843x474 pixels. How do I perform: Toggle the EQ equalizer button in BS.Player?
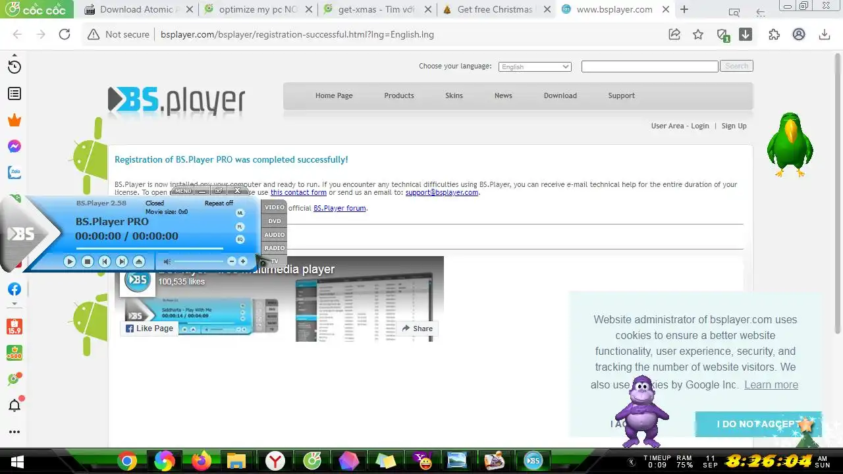coord(240,239)
